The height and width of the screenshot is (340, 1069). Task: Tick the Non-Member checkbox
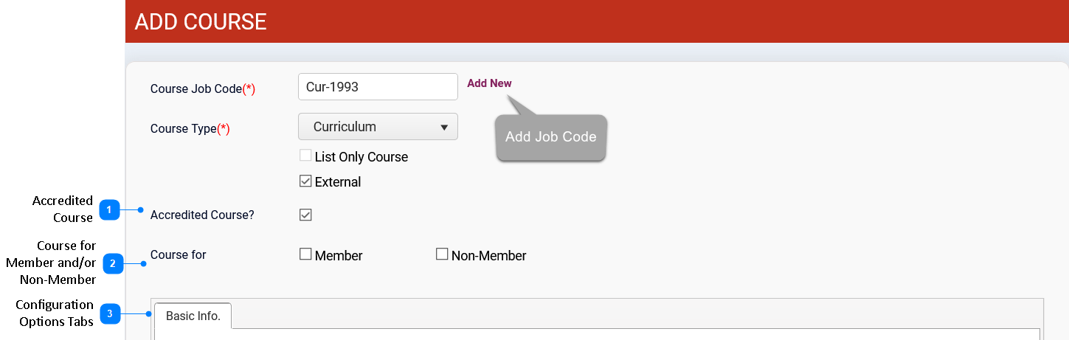(x=442, y=254)
